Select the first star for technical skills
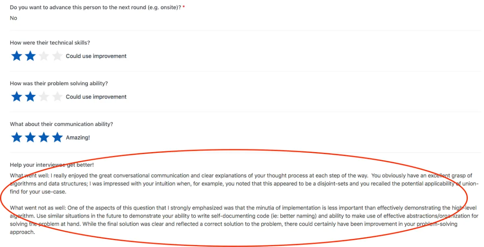The height and width of the screenshot is (247, 484). (x=17, y=56)
